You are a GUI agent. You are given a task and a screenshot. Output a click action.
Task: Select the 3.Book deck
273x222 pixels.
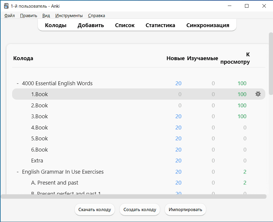point(40,116)
